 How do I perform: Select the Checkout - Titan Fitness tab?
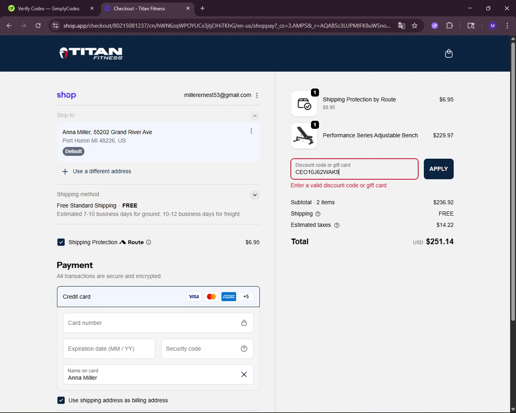139,9
